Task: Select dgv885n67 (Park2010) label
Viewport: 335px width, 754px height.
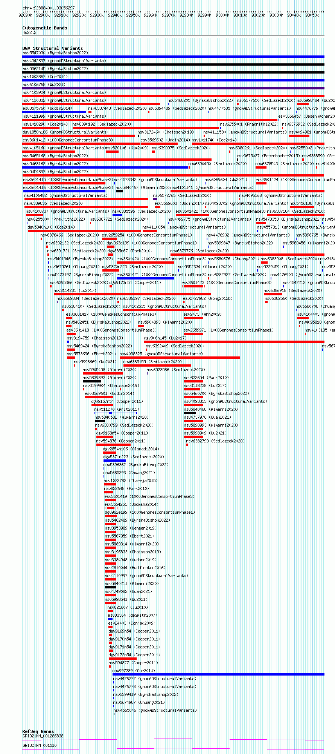Action: [130, 251]
